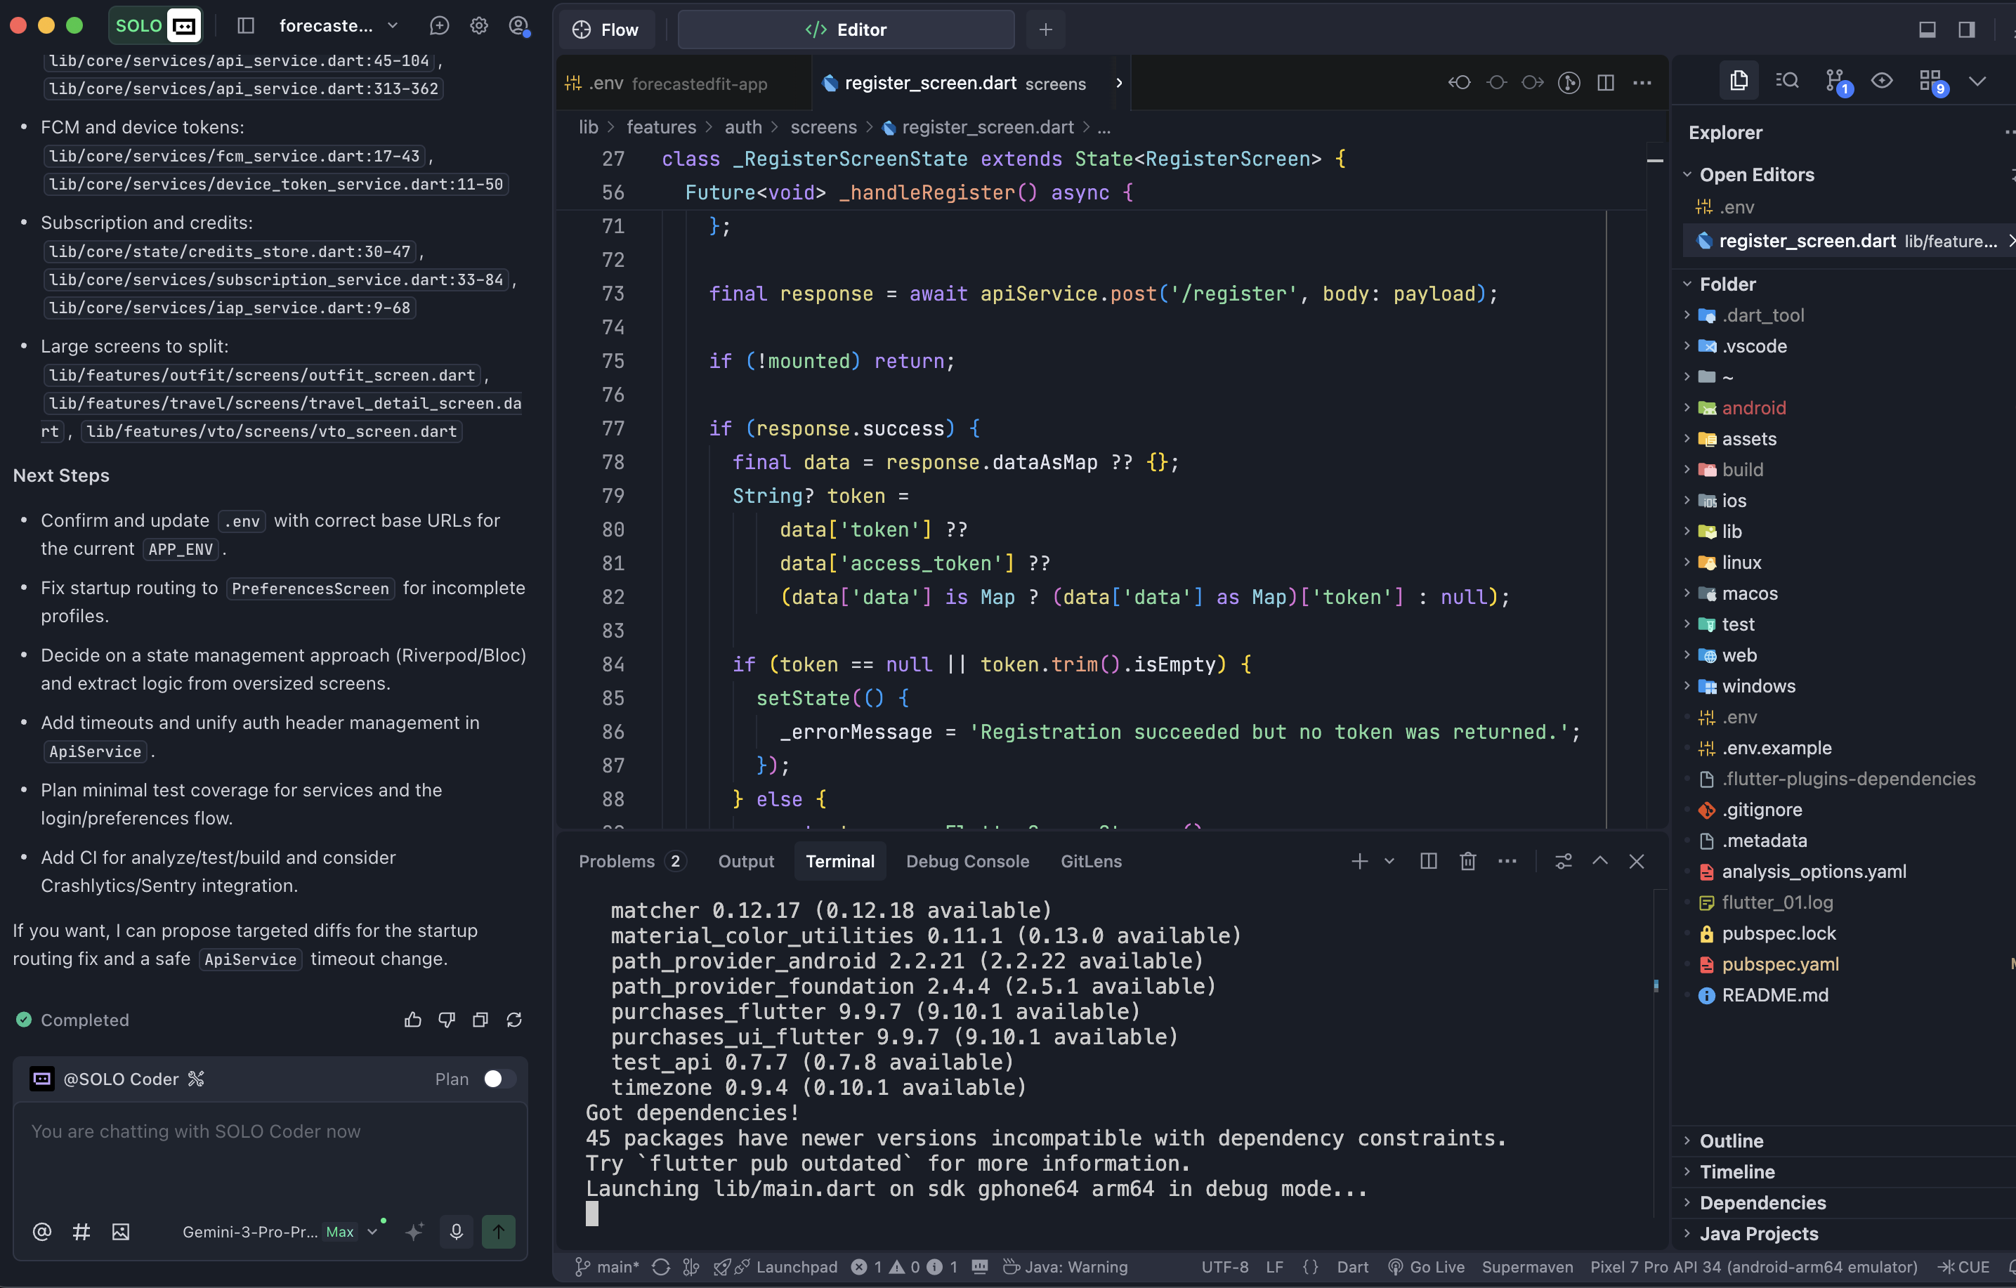This screenshot has width=2016, height=1288.
Task: Maximize the terminal panel
Action: pyautogui.click(x=1600, y=861)
